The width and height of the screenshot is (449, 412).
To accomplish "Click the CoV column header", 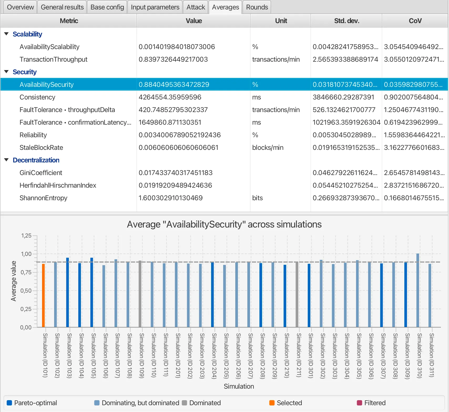I will tap(415, 21).
